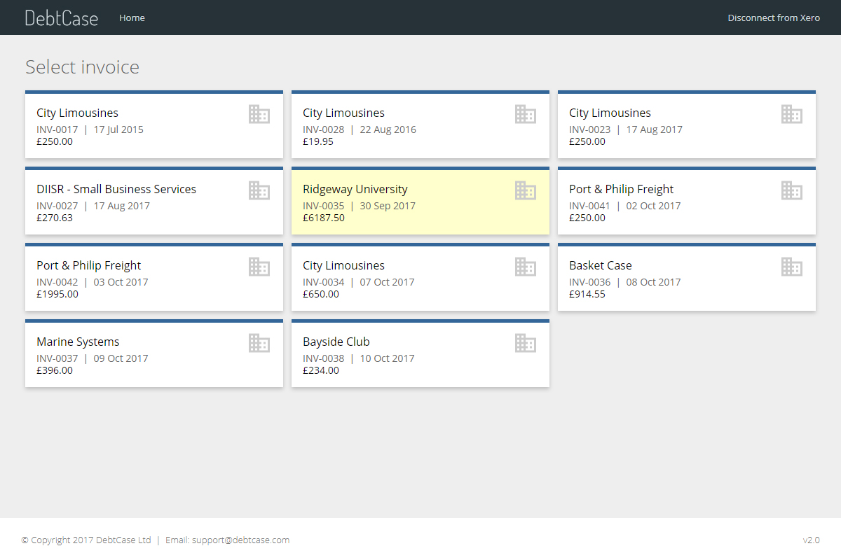Click the Select invoice heading
This screenshot has width=841, height=560.
tap(83, 67)
